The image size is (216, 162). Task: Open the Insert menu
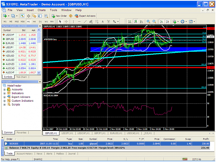30,10
